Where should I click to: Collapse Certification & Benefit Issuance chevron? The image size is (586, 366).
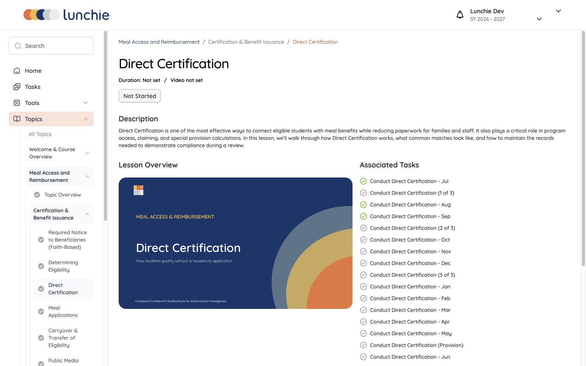click(x=87, y=214)
